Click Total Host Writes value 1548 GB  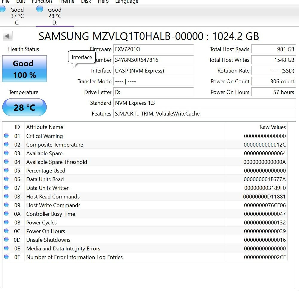pyautogui.click(x=273, y=60)
